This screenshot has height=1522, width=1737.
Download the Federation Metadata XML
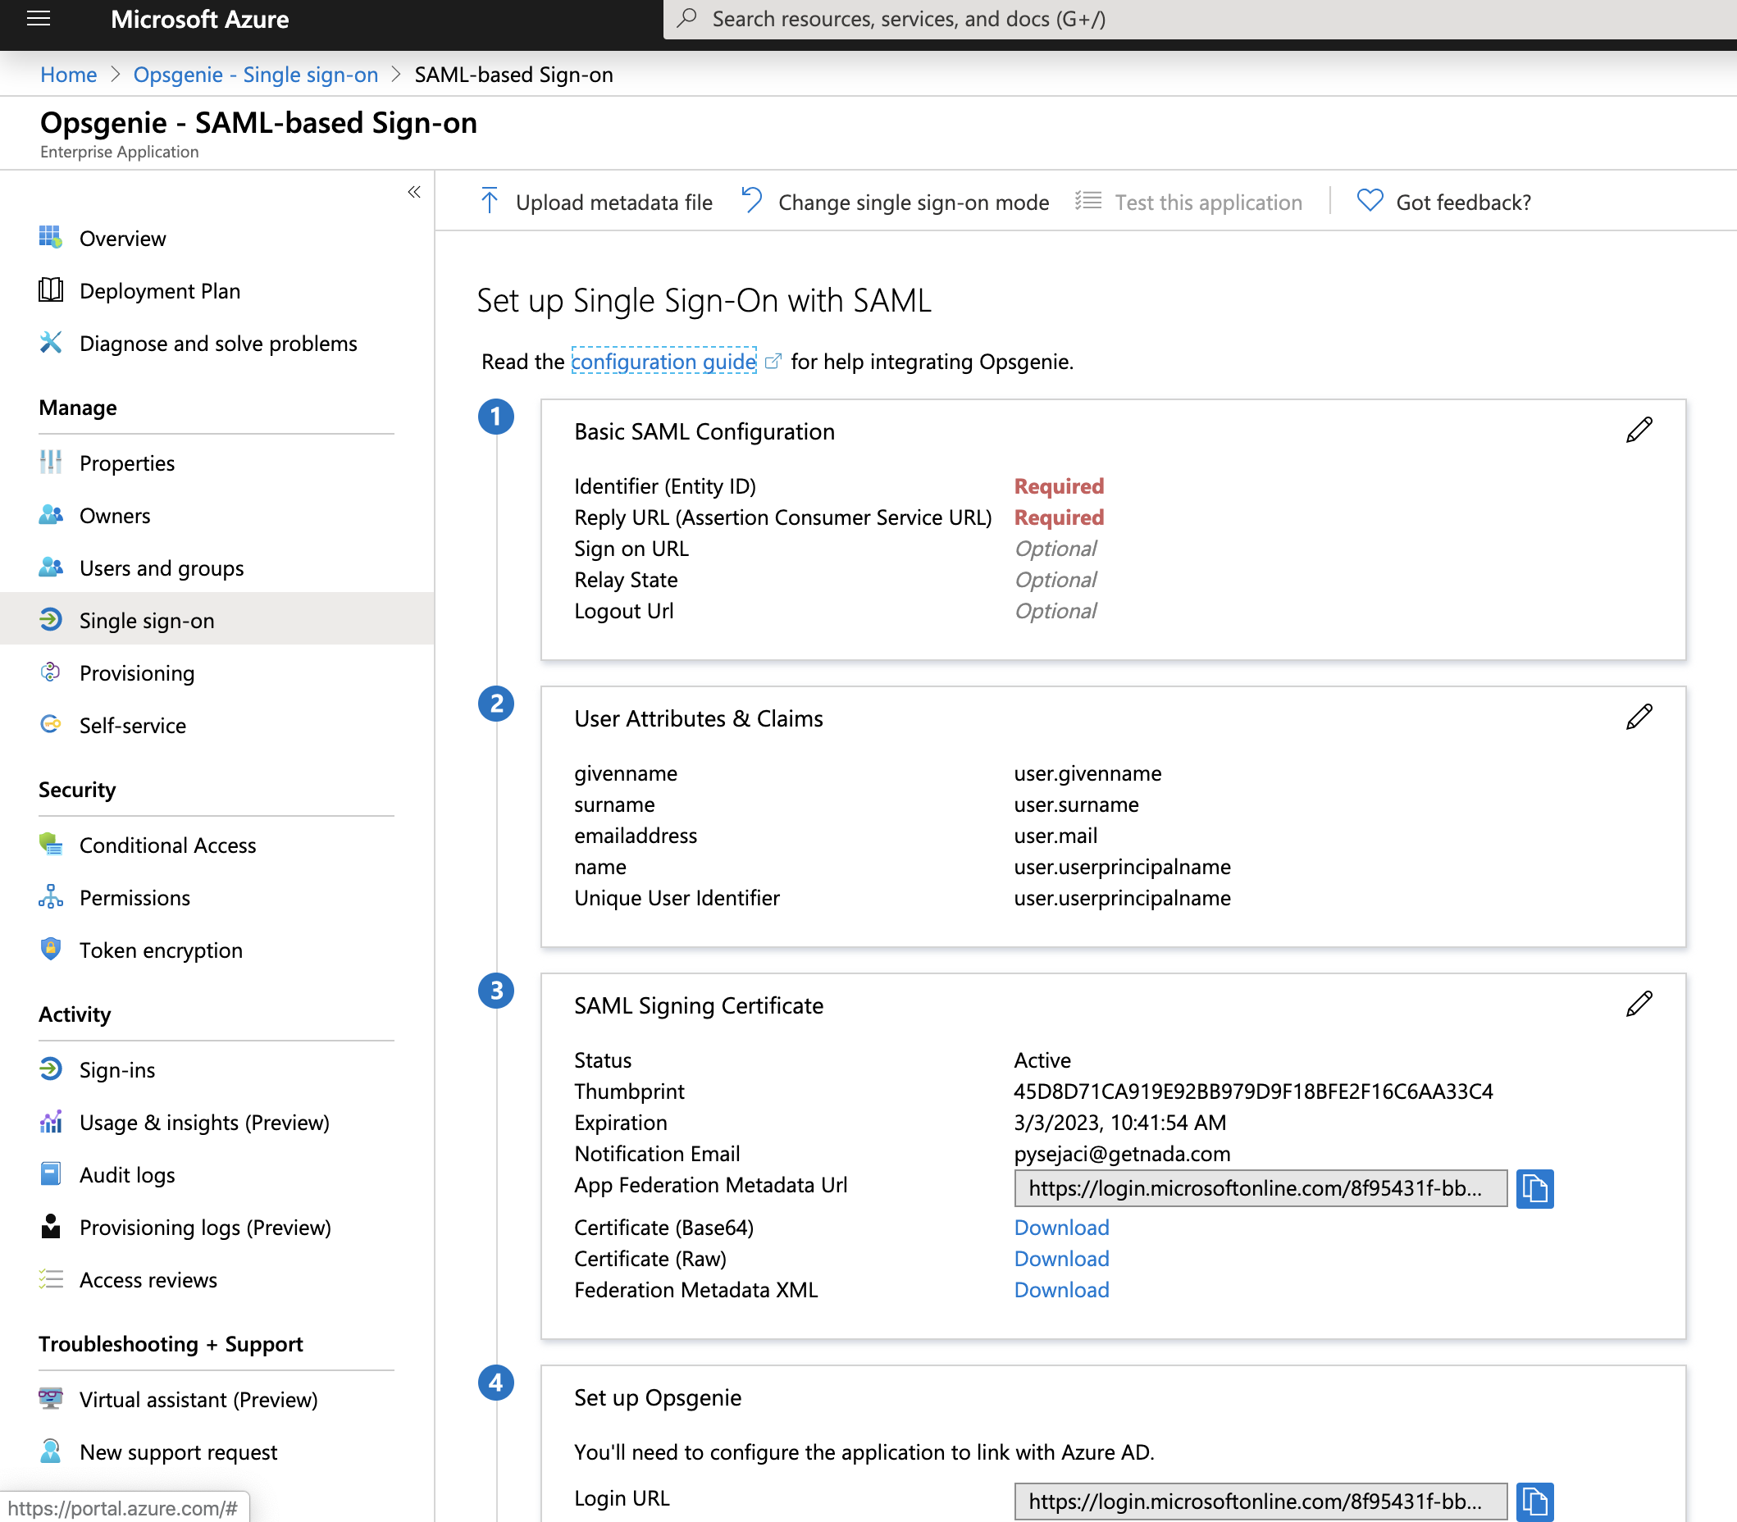point(1061,1289)
